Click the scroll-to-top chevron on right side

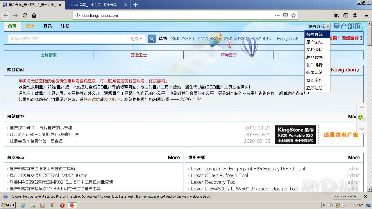(362, 107)
